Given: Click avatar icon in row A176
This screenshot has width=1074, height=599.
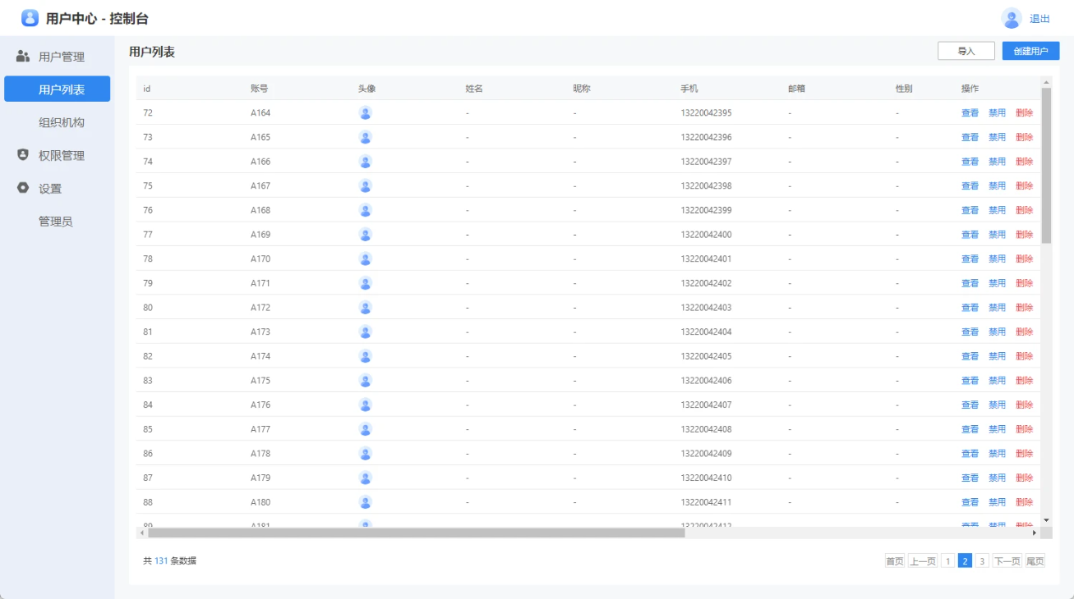Looking at the screenshot, I should pos(366,405).
